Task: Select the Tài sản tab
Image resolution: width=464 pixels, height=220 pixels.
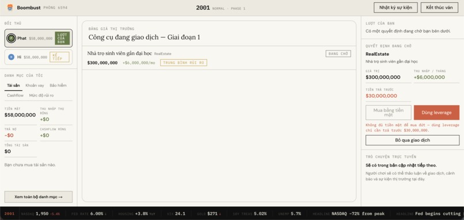Action: point(13,86)
